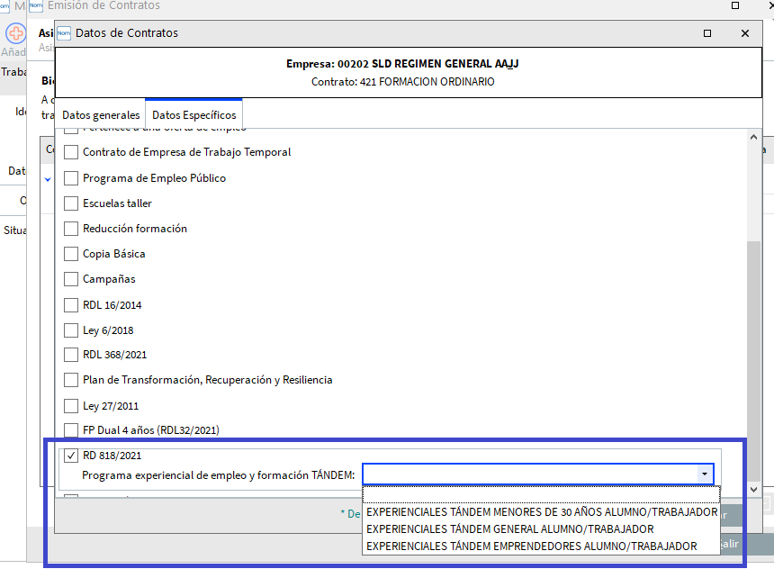
Task: Tick the FP Dual 4 años checkbox
Action: 71,430
